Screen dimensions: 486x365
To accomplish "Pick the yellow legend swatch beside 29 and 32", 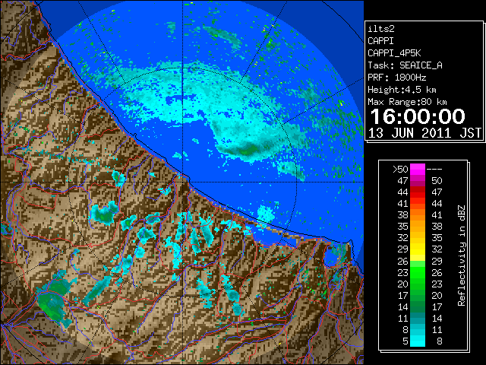I will tap(418, 249).
